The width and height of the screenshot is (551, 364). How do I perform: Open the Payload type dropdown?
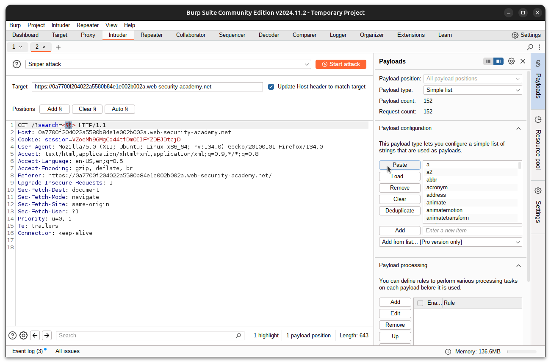473,90
